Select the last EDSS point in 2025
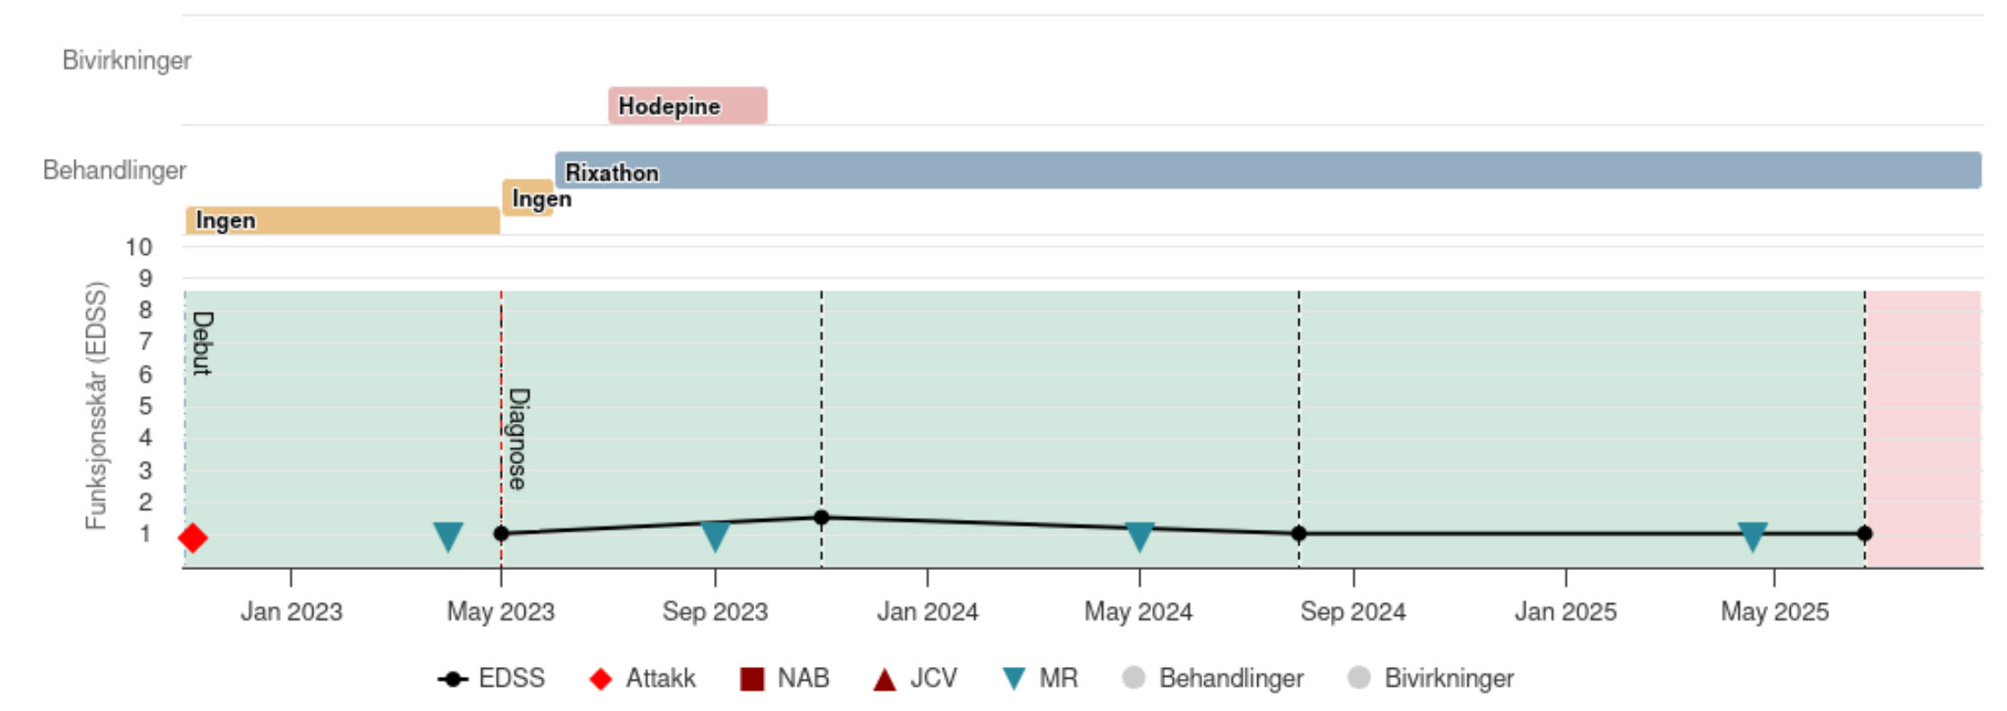Image resolution: width=2007 pixels, height=711 pixels. click(1864, 533)
